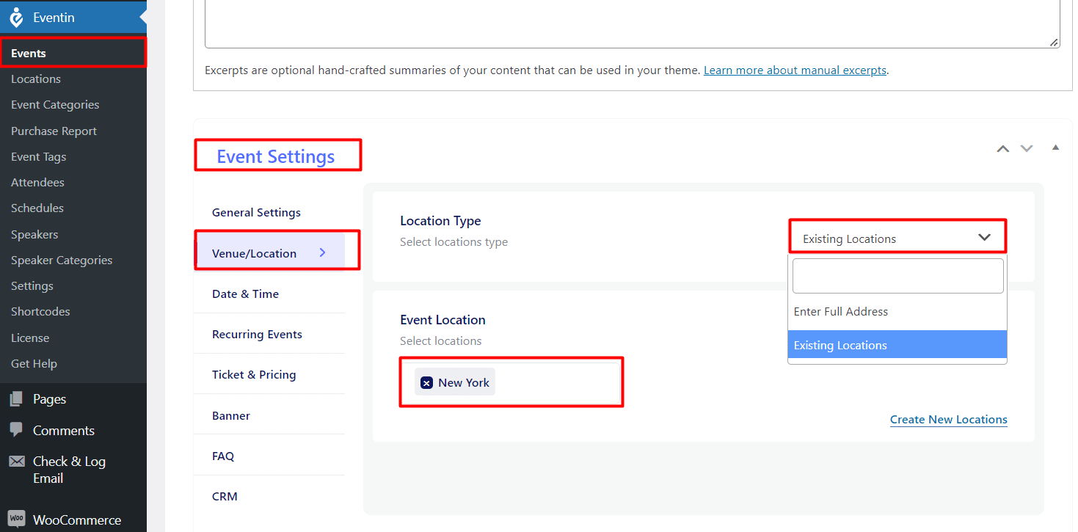This screenshot has width=1078, height=532.
Task: Select Recurring Events in Event Settings
Action: click(257, 334)
